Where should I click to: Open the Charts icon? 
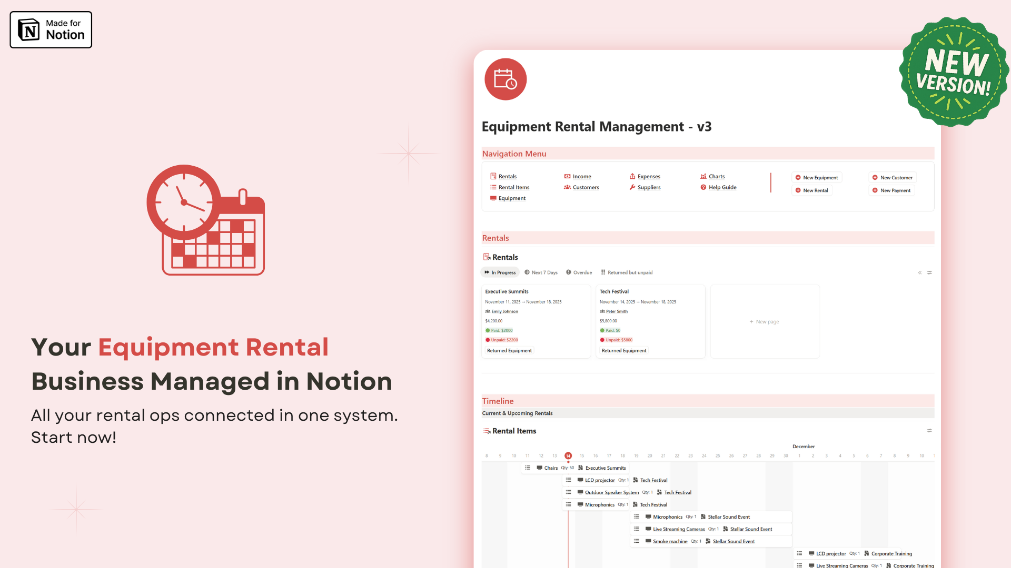[703, 176]
